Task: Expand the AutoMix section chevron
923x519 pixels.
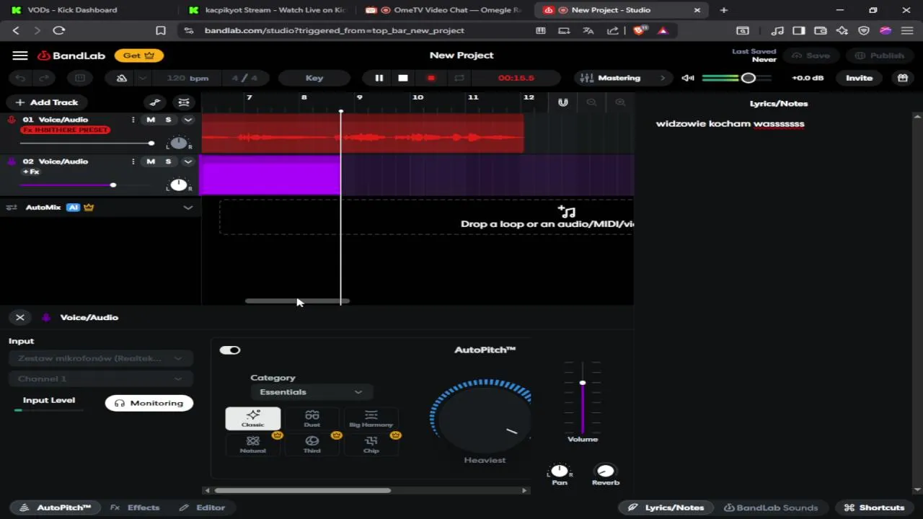Action: click(188, 208)
